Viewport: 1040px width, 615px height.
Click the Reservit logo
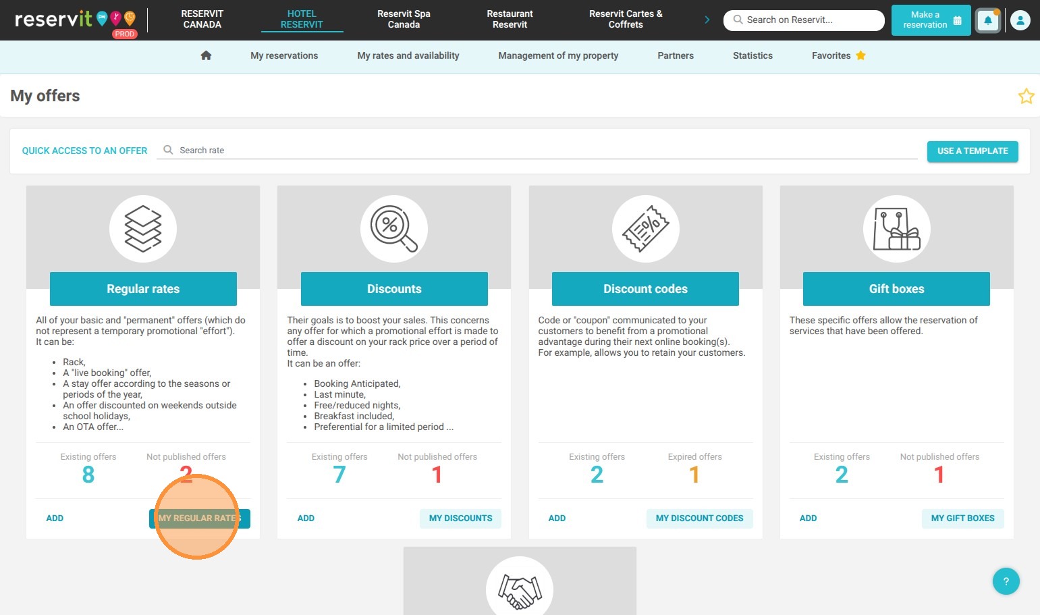click(x=75, y=20)
